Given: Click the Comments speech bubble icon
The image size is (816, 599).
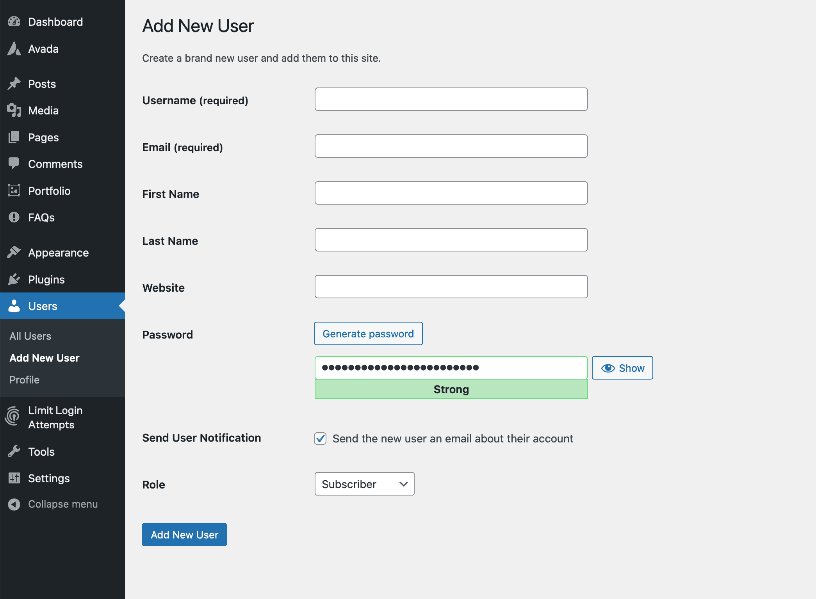Looking at the screenshot, I should pyautogui.click(x=14, y=164).
